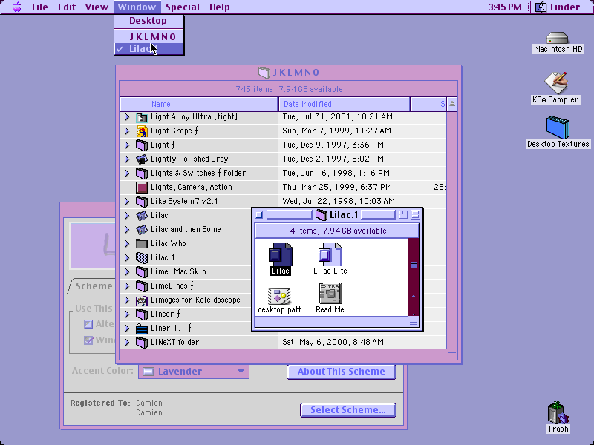Select the Limoges for Kaleidoscope icon
The height and width of the screenshot is (445, 594).
point(141,300)
